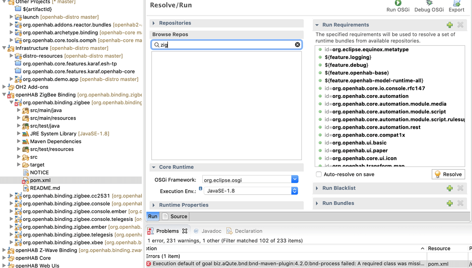Click the Browse Repos search field

pyautogui.click(x=226, y=45)
